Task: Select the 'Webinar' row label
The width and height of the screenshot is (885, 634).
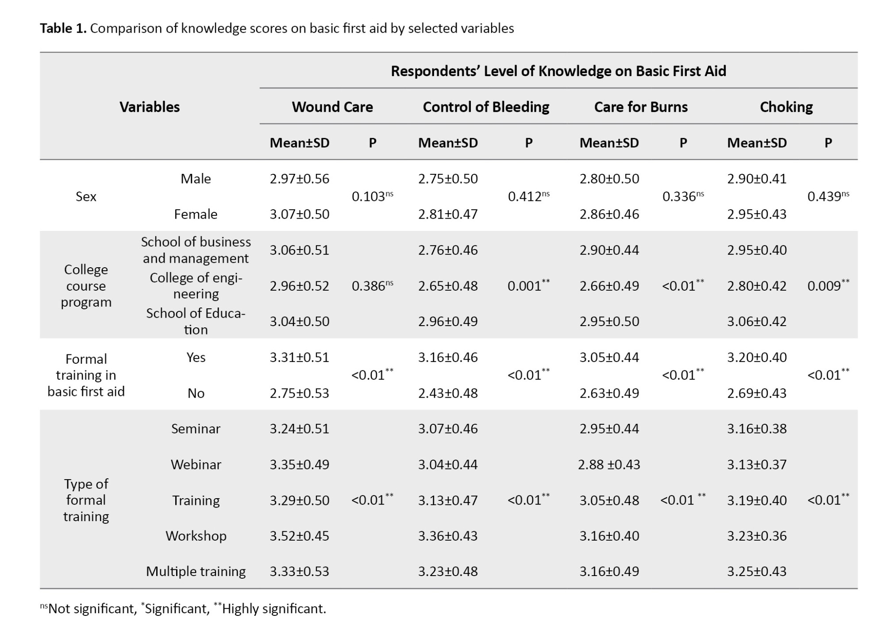Action: 196,465
